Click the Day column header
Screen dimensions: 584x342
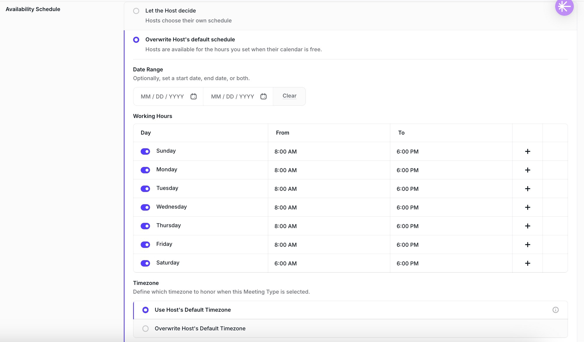[x=146, y=133]
